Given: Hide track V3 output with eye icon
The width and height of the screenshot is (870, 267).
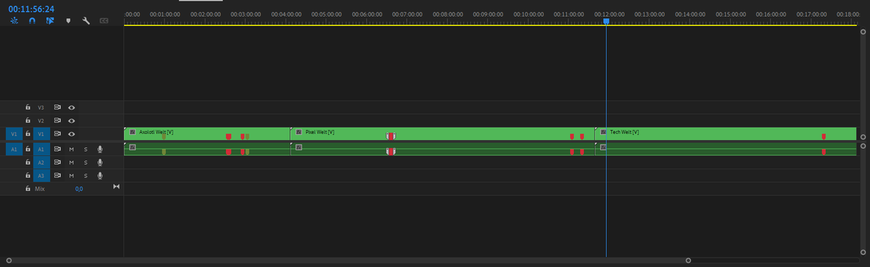Looking at the screenshot, I should [x=72, y=107].
